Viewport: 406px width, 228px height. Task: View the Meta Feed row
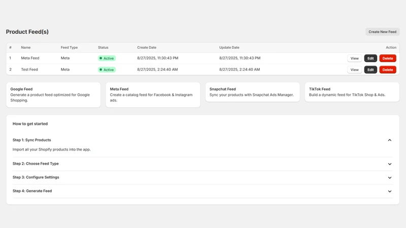tap(354, 58)
